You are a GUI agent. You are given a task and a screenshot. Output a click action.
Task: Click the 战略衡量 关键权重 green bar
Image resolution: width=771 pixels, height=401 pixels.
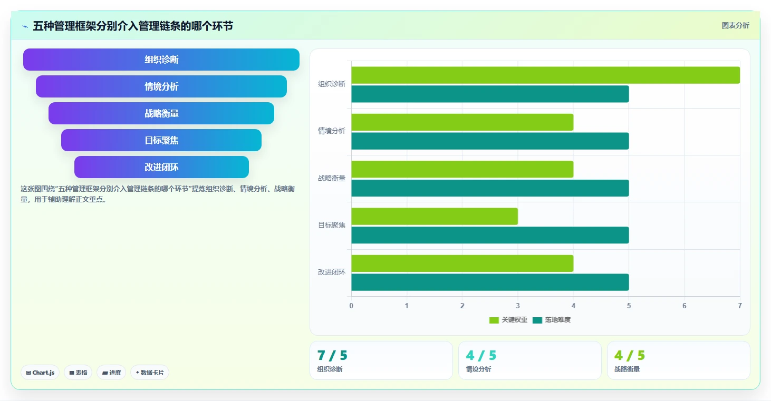462,169
